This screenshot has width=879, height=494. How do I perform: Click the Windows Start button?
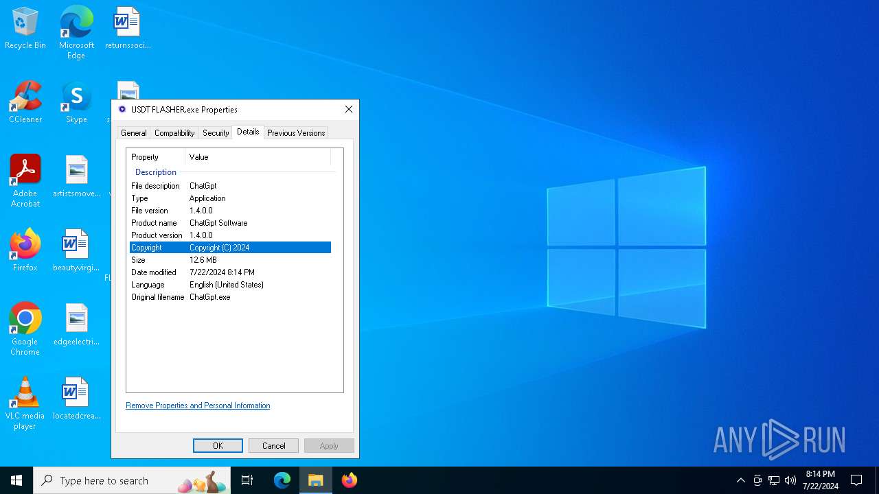click(x=16, y=480)
